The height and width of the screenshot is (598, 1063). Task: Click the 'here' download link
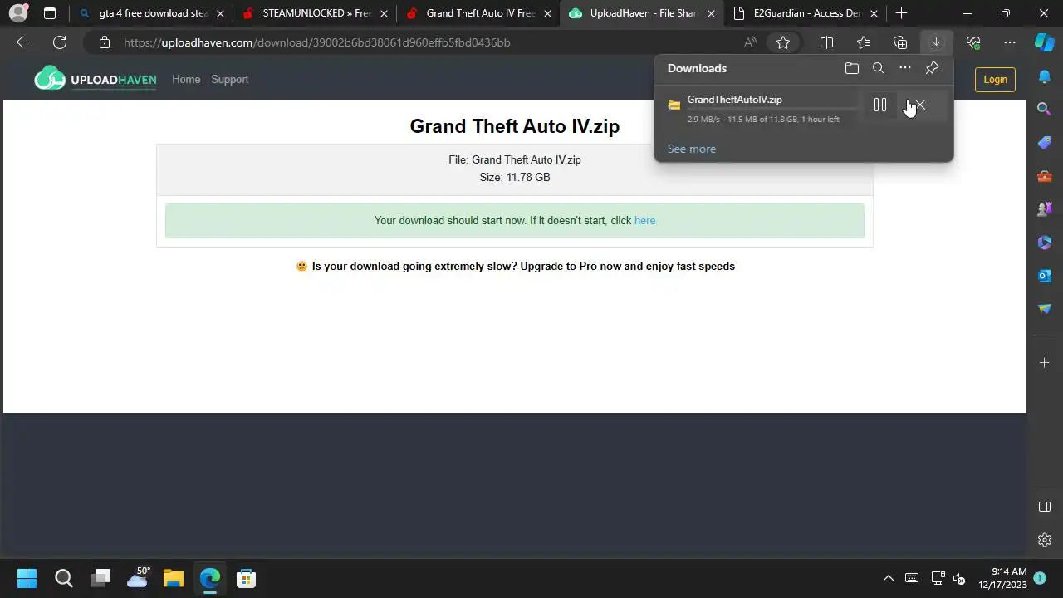point(644,220)
